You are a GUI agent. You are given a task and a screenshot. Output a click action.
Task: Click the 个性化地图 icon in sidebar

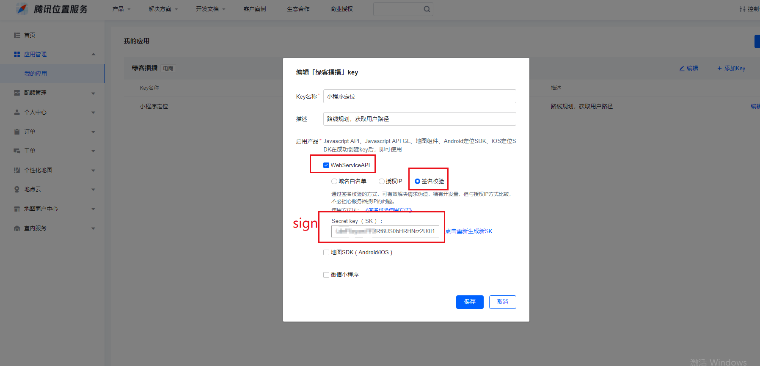pyautogui.click(x=17, y=171)
